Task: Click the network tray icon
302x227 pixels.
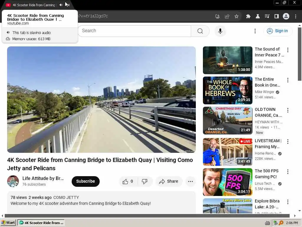Action: tap(275, 223)
